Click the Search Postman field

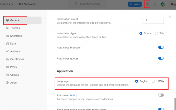pos(87,4)
